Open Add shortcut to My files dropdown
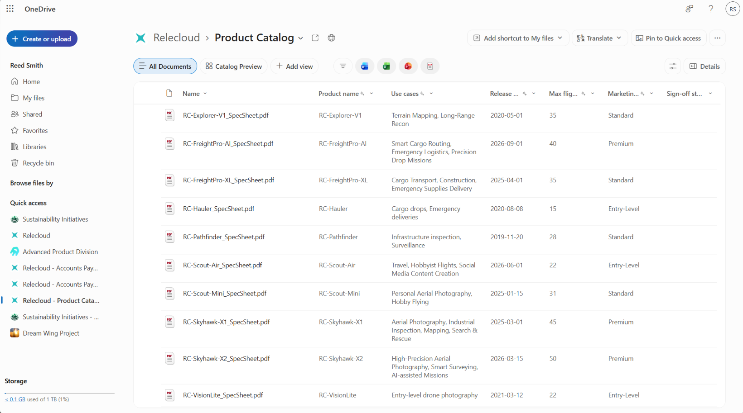Image resolution: width=743 pixels, height=413 pixels. [x=518, y=38]
